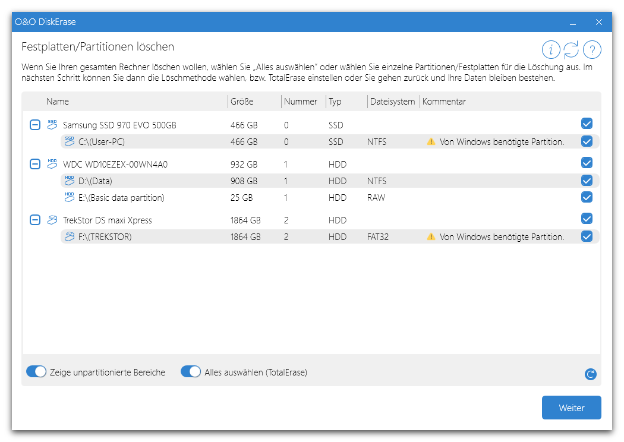Click the 908 GB size value
Image resolution: width=624 pixels, height=442 pixels.
tap(244, 181)
